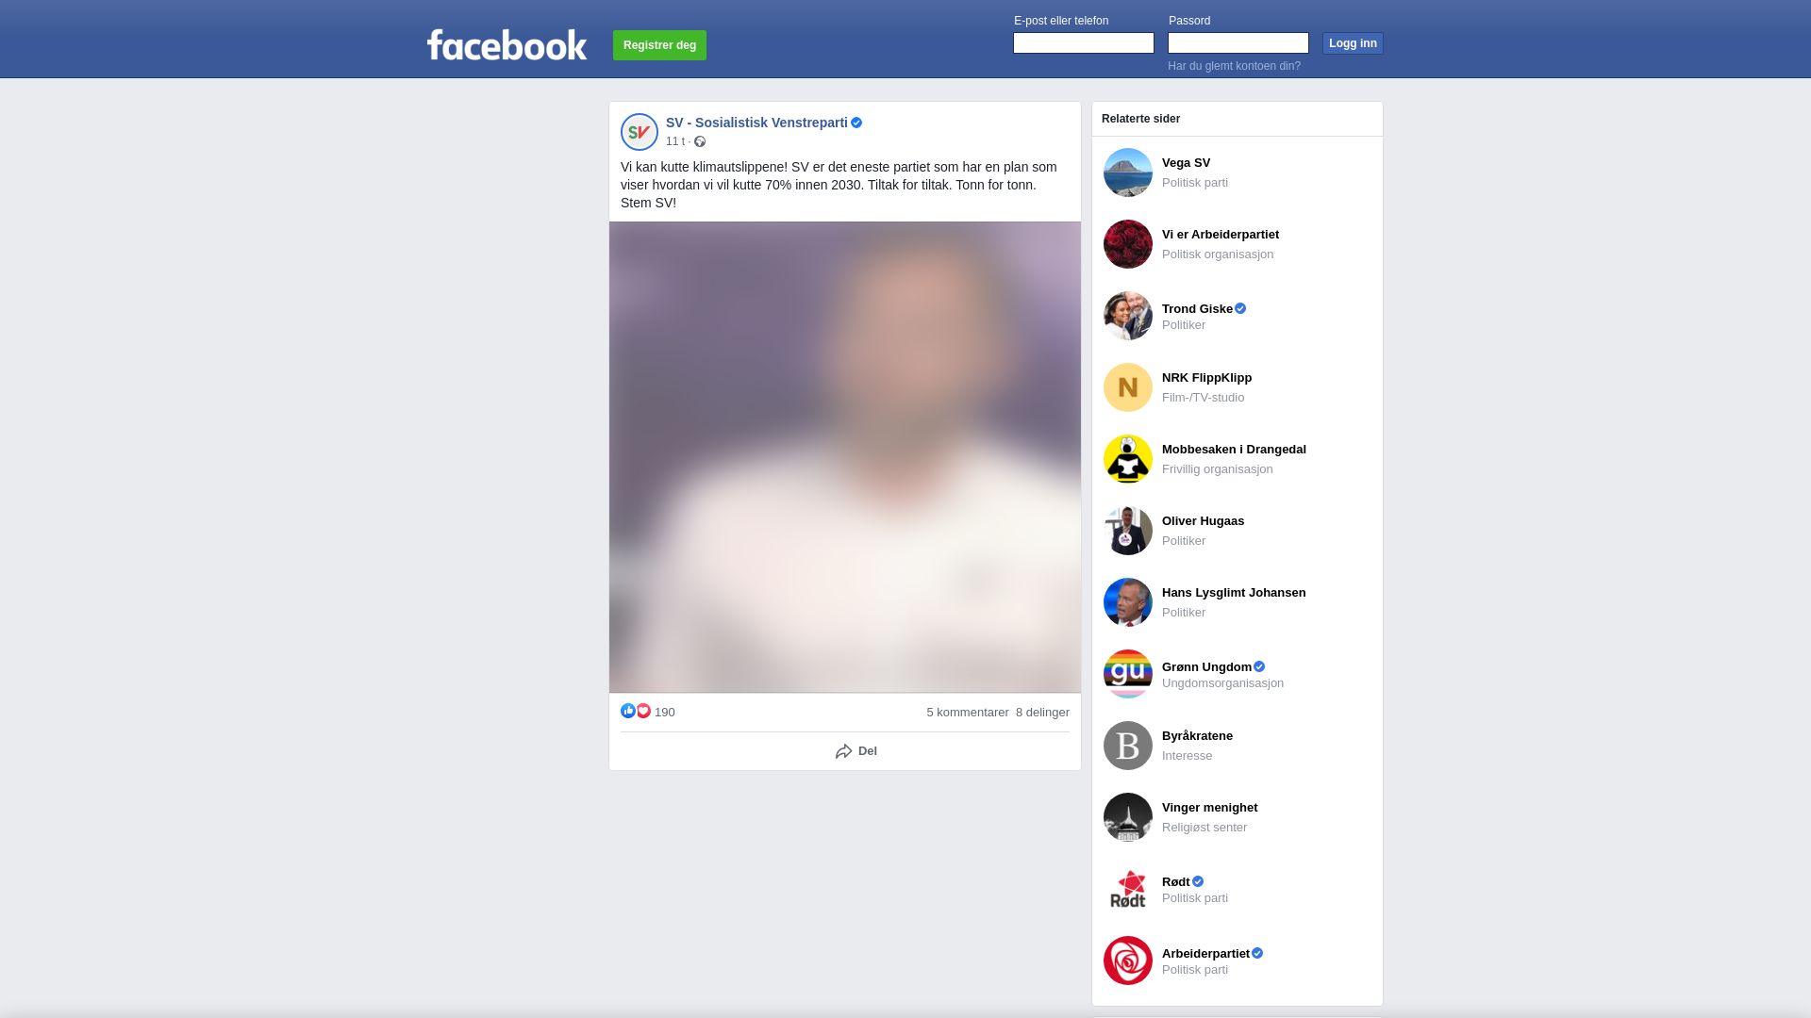Open the Grønn Ungdom rainbow icon

pos(1128,674)
